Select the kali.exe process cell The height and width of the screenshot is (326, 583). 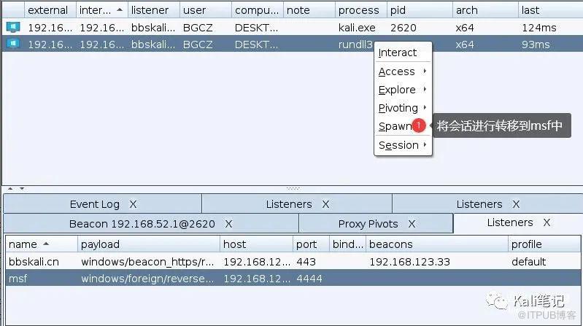pos(357,28)
